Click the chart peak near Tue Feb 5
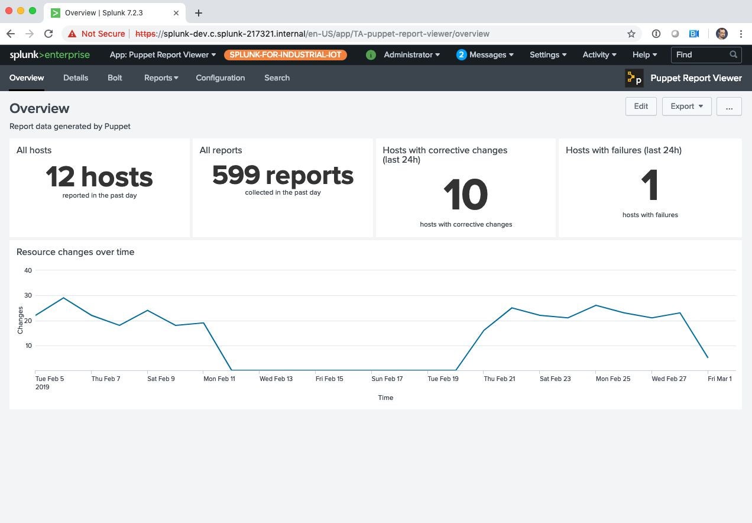This screenshot has height=523, width=752. [x=63, y=298]
